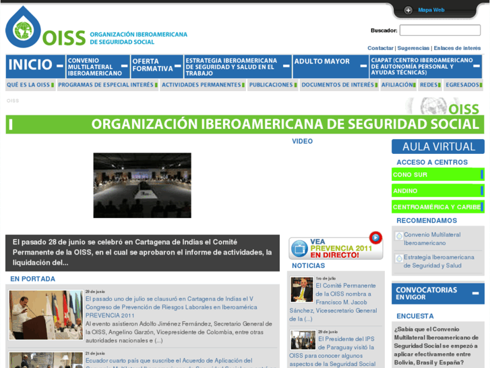The image size is (490, 368).
Task: Open PREVENCIA 2011 congress closing article
Action: (171, 307)
